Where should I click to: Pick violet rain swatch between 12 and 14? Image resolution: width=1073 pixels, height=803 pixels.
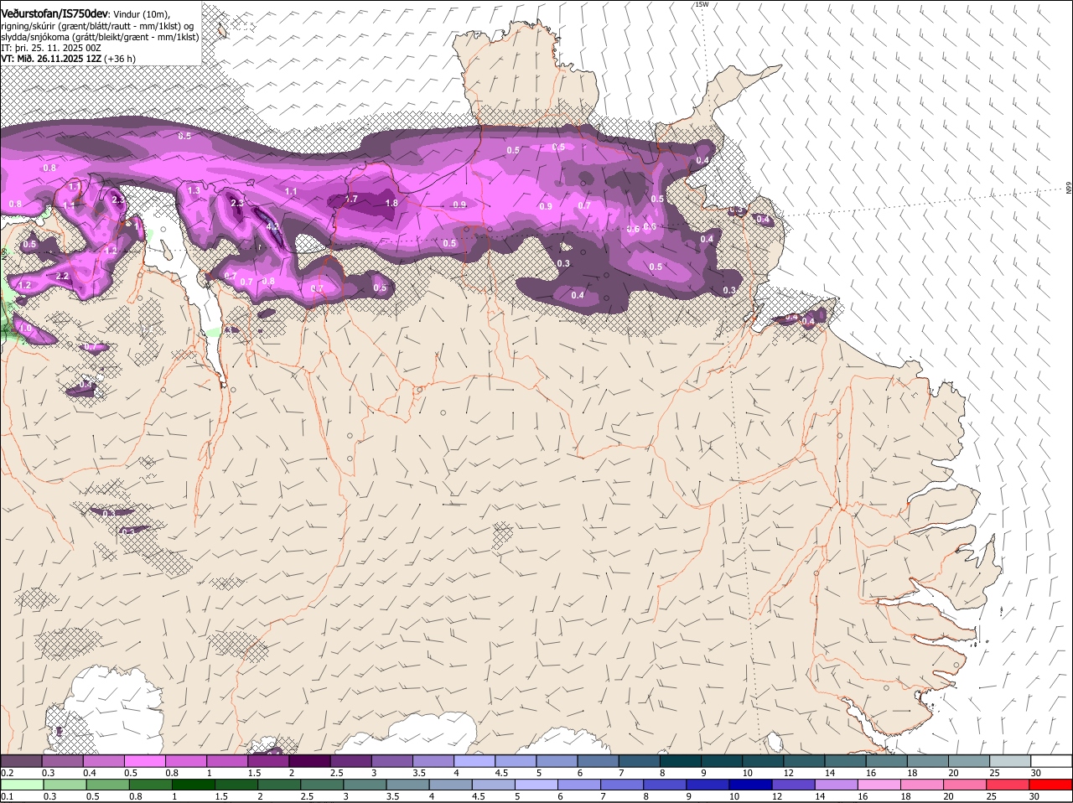point(794,785)
